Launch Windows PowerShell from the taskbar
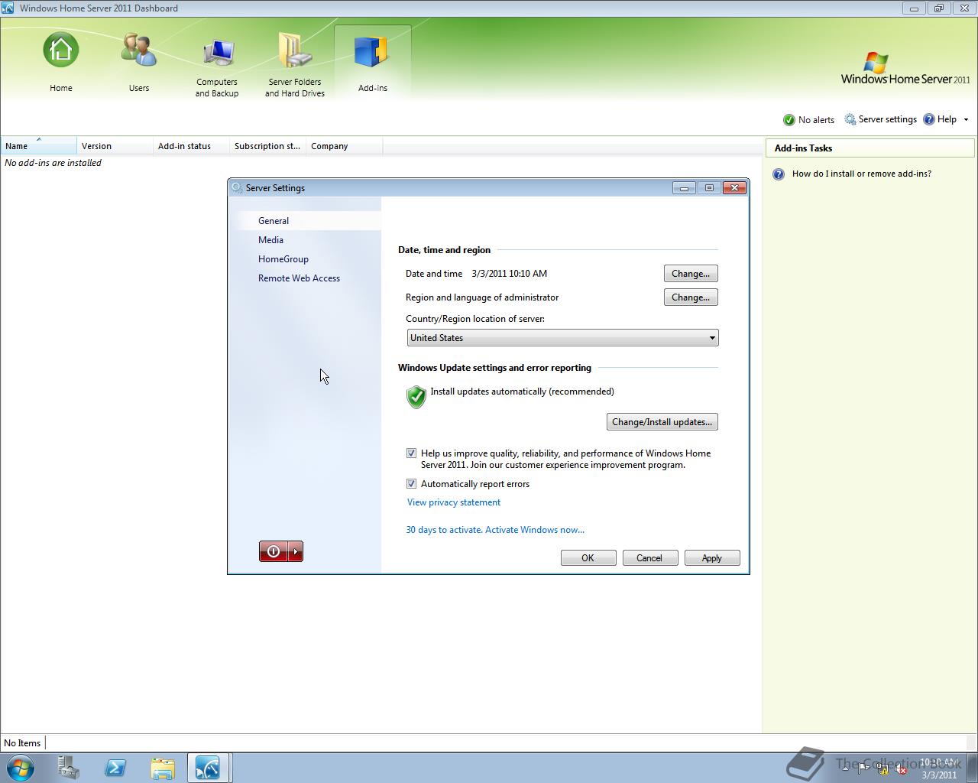 tap(115, 768)
